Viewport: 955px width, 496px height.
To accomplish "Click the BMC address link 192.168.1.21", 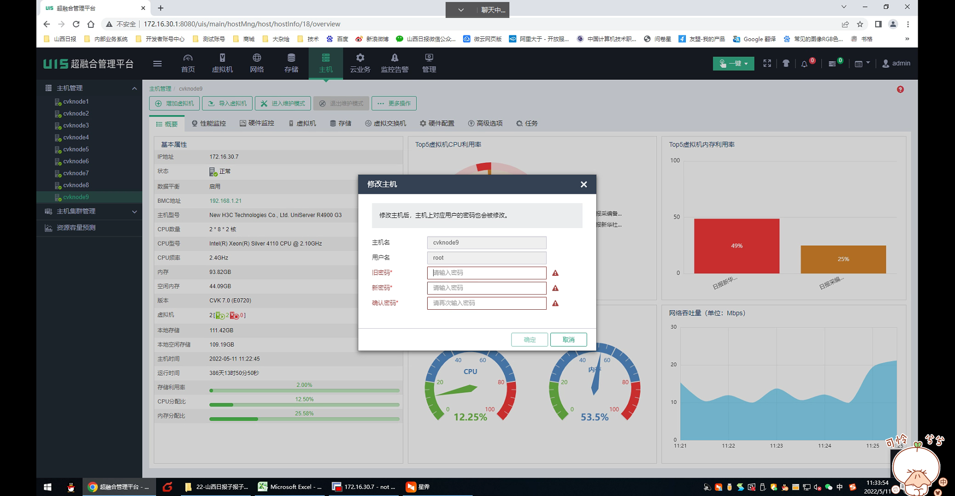I will click(x=225, y=201).
